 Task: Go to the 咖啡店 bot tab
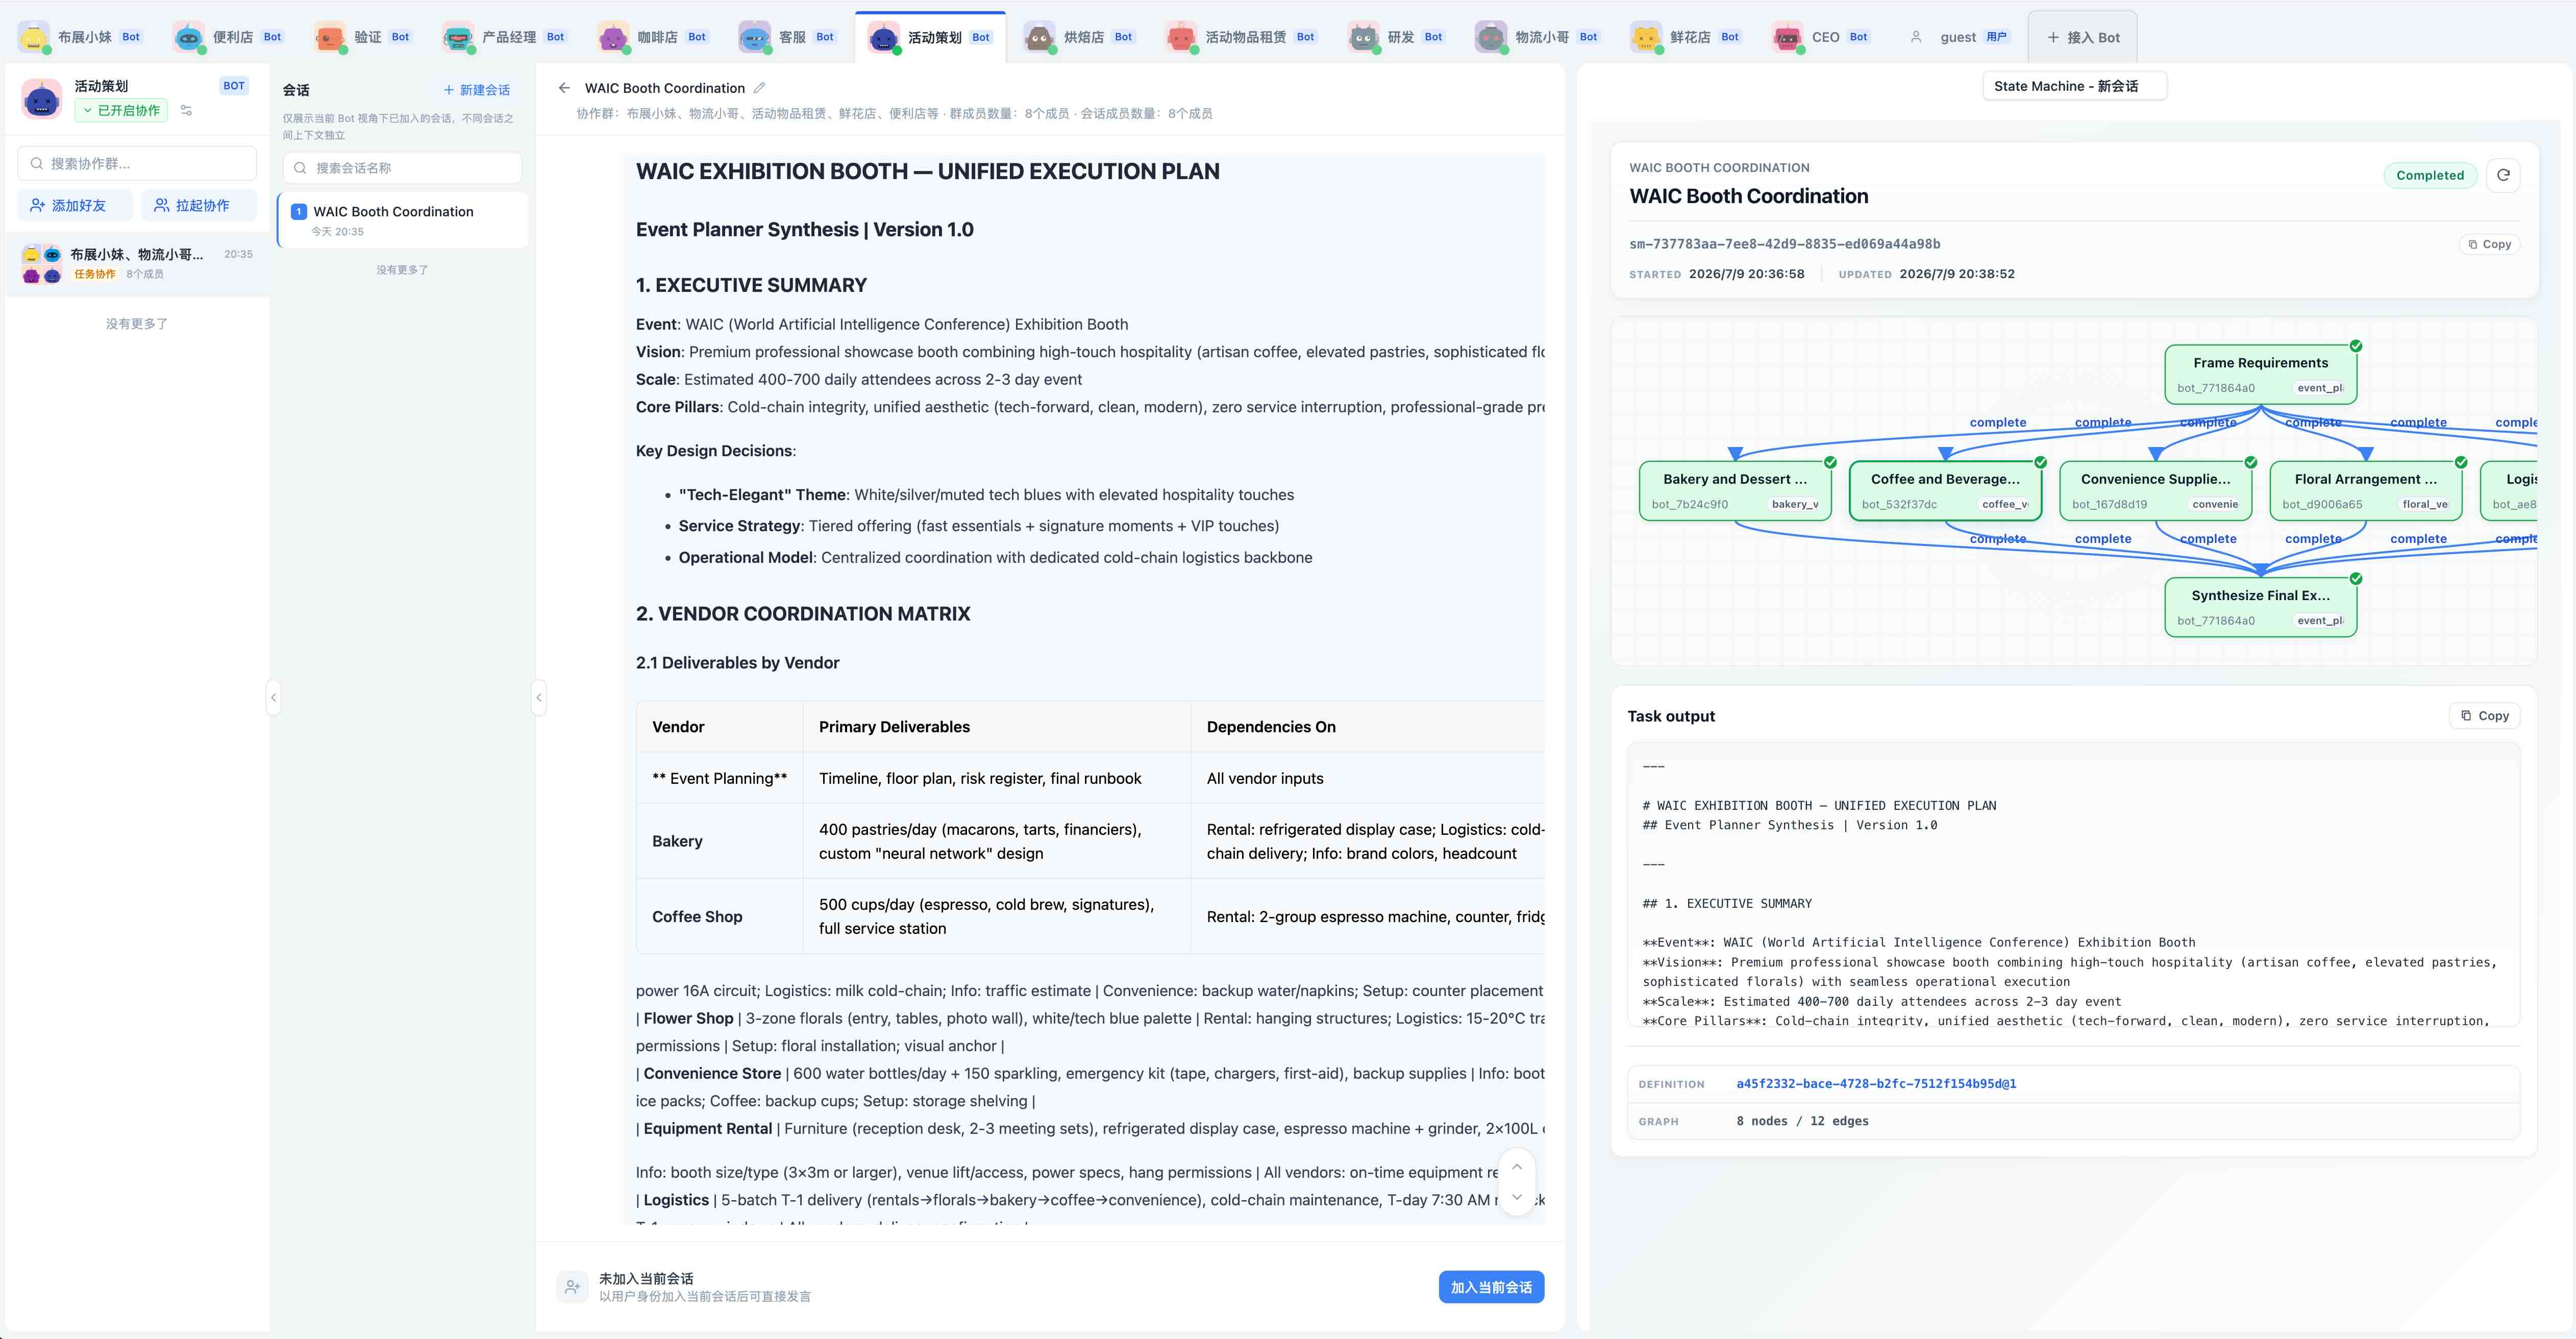coord(653,37)
